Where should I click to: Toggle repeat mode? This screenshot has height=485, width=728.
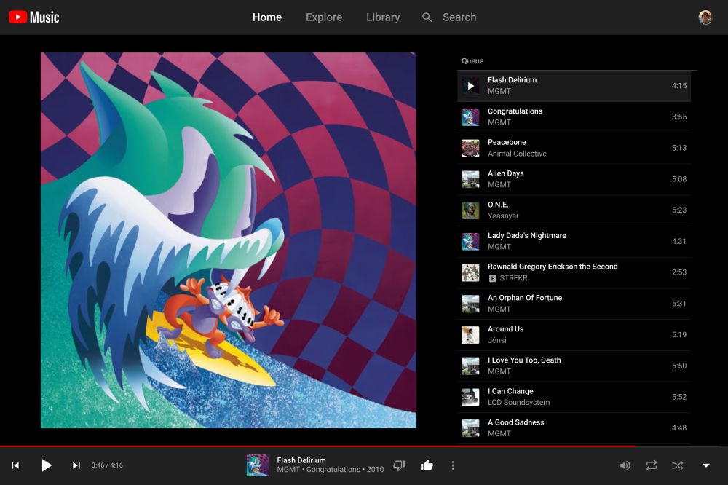[x=651, y=465]
